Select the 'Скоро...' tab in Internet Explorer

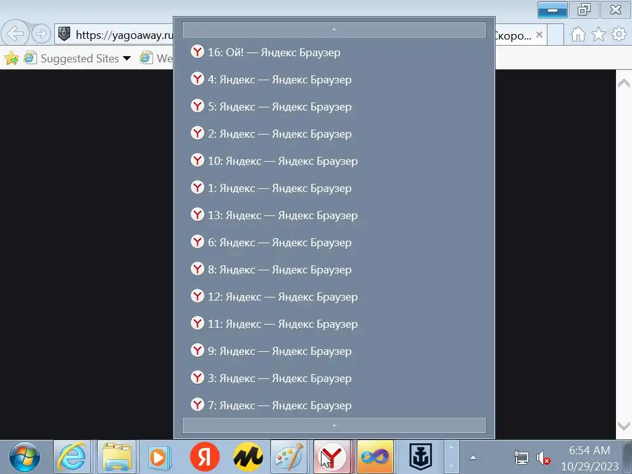pyautogui.click(x=513, y=35)
